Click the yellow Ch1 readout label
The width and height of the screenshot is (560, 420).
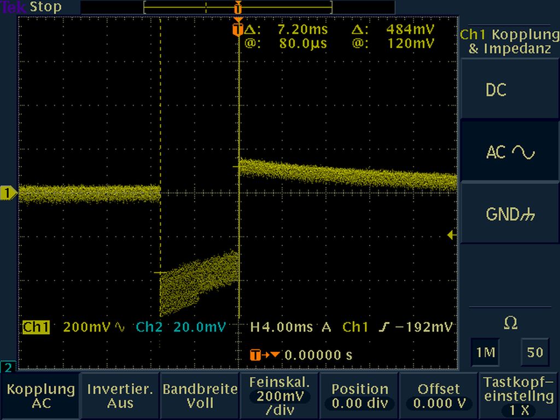click(x=36, y=327)
